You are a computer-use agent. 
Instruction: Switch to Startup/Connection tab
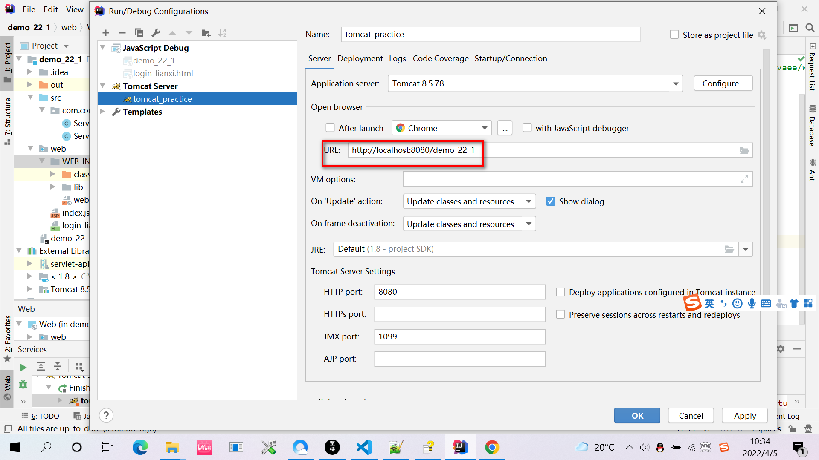(x=511, y=58)
